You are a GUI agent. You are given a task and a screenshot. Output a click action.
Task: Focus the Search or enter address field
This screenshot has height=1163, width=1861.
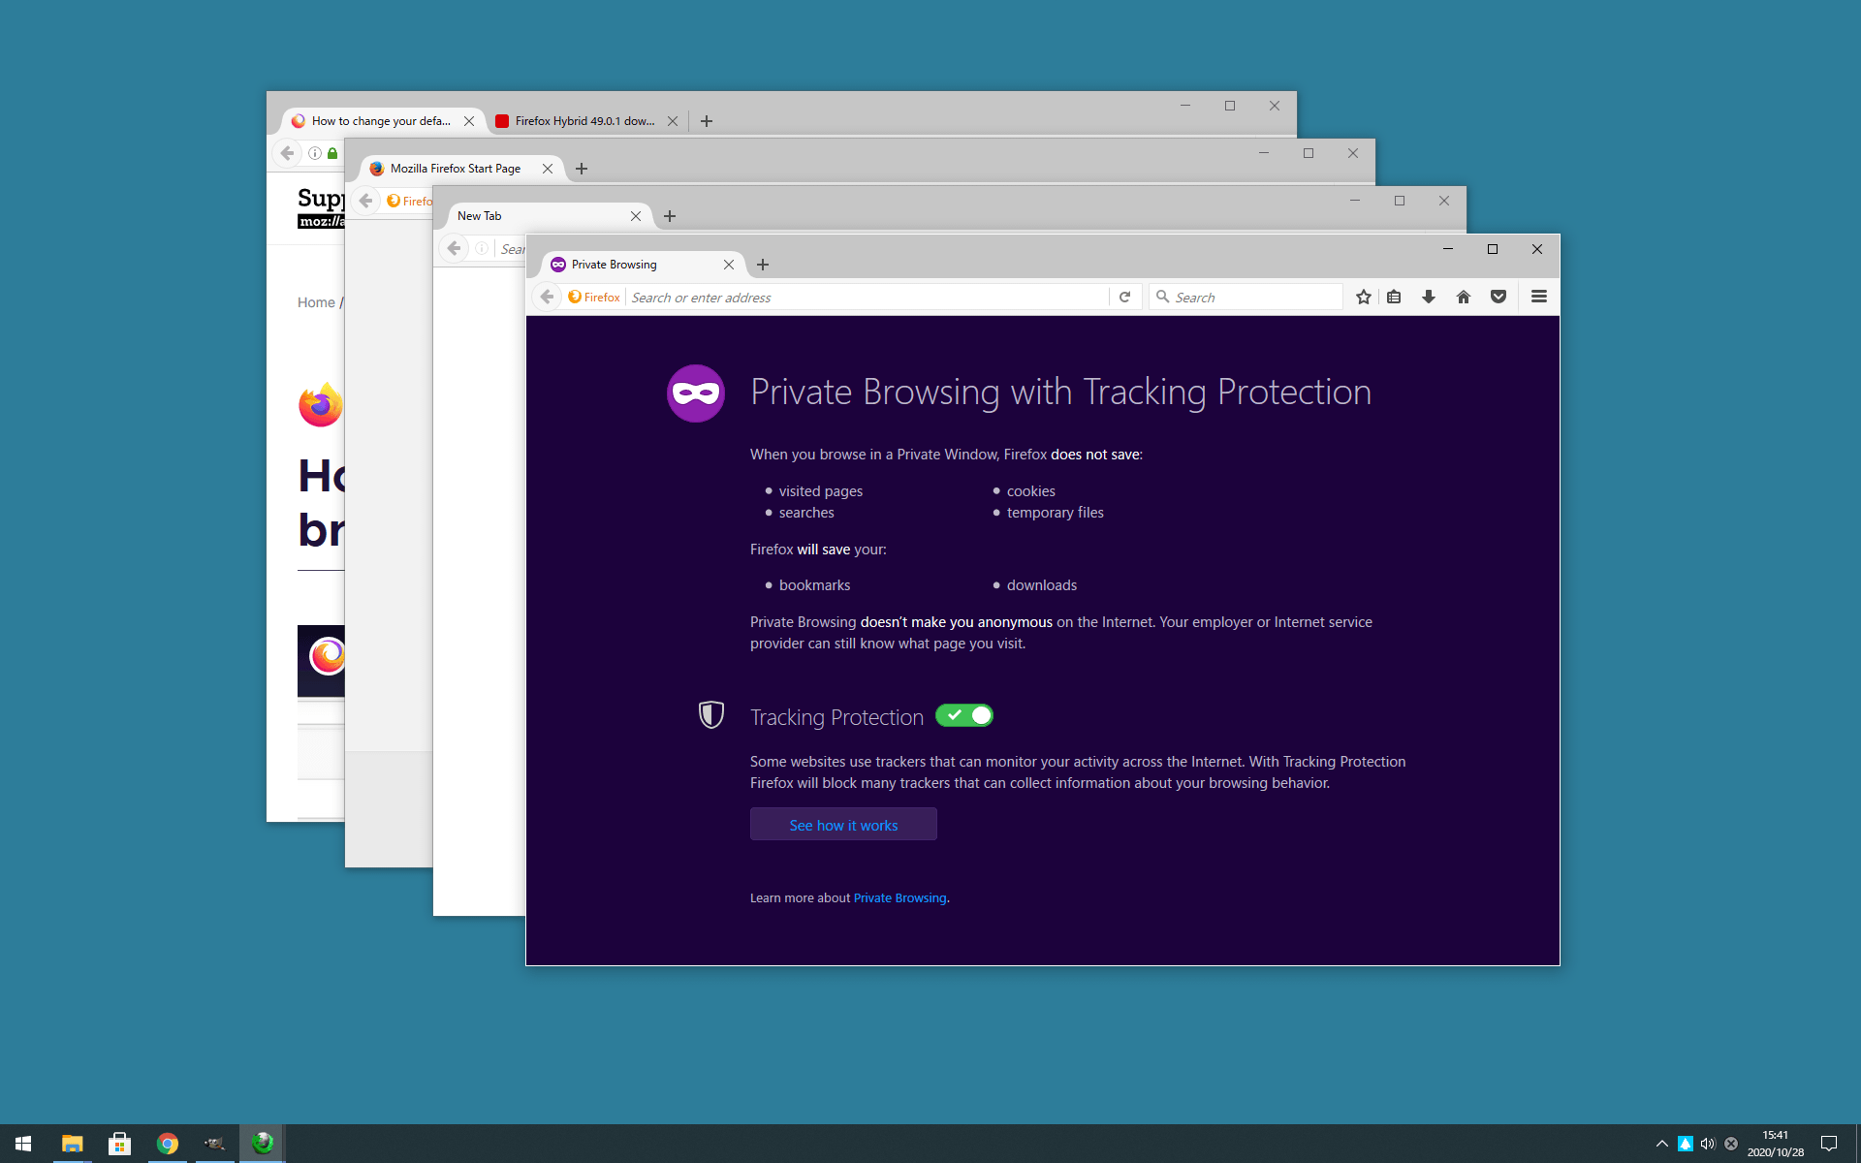[x=867, y=298]
